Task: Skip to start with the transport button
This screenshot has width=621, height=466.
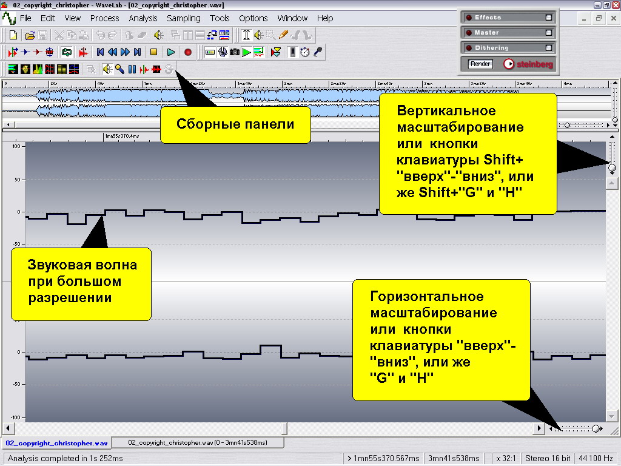Action: pos(100,52)
